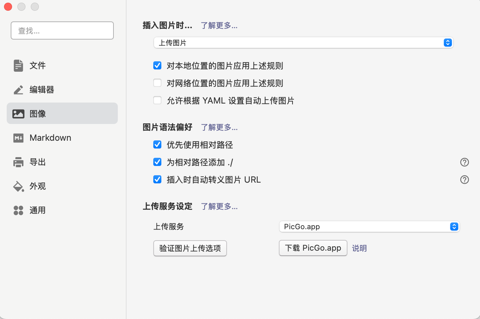The width and height of the screenshot is (480, 319).
Task: Enable 允许根据 YAML 设置自动上传图片
Action: click(157, 100)
